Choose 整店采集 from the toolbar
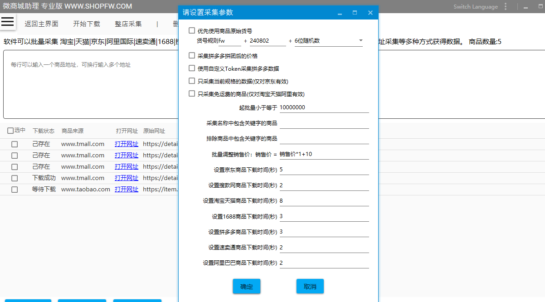The image size is (545, 302). pos(128,24)
